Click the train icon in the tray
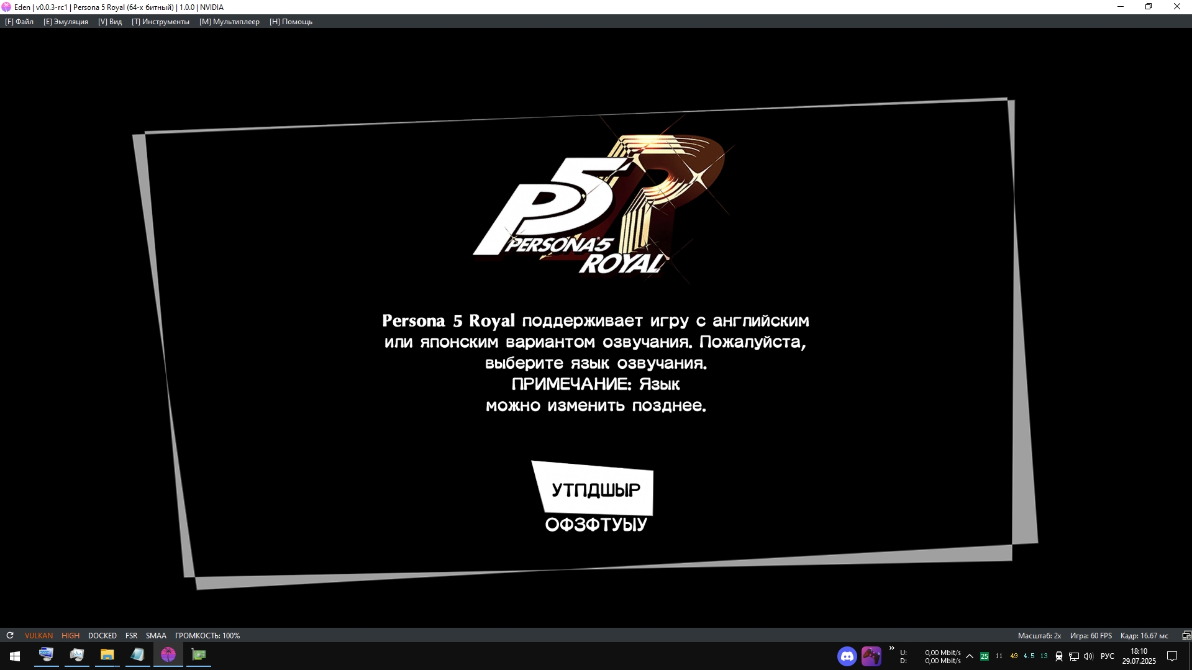Screen dimensions: 1192x670 (1059, 656)
